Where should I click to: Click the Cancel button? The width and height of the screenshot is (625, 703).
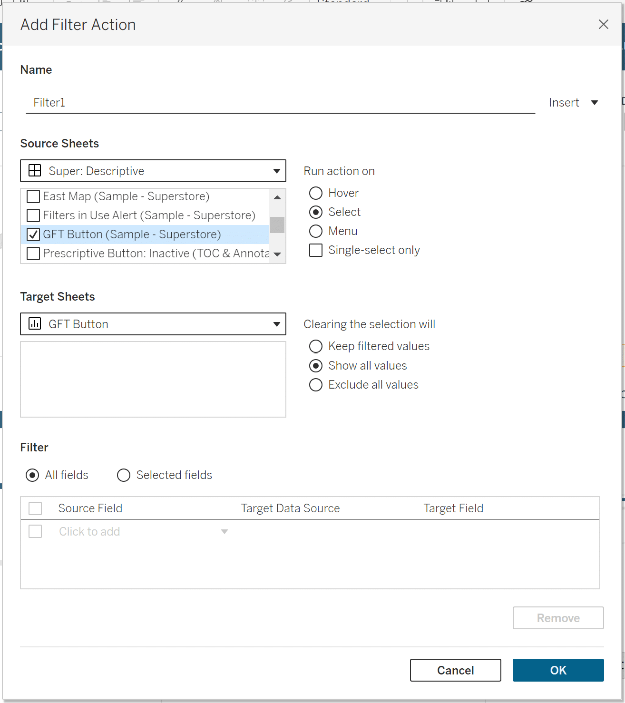456,670
